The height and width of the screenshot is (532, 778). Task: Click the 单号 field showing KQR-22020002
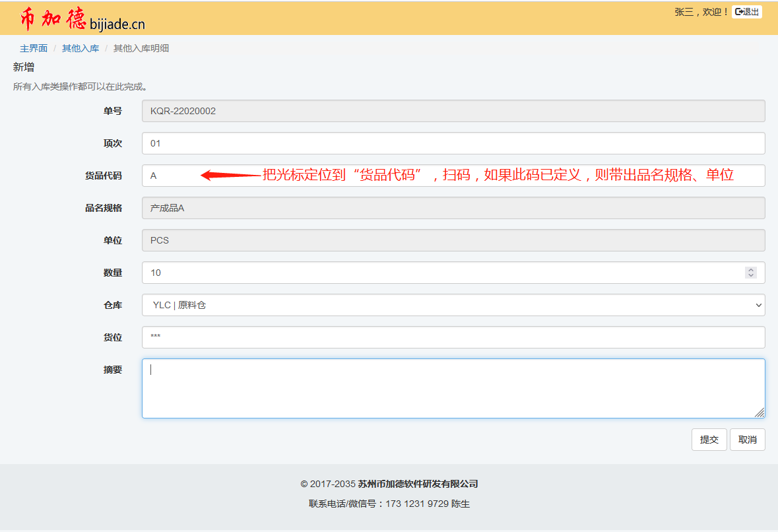453,111
